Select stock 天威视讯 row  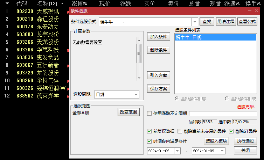(x=48, y=11)
